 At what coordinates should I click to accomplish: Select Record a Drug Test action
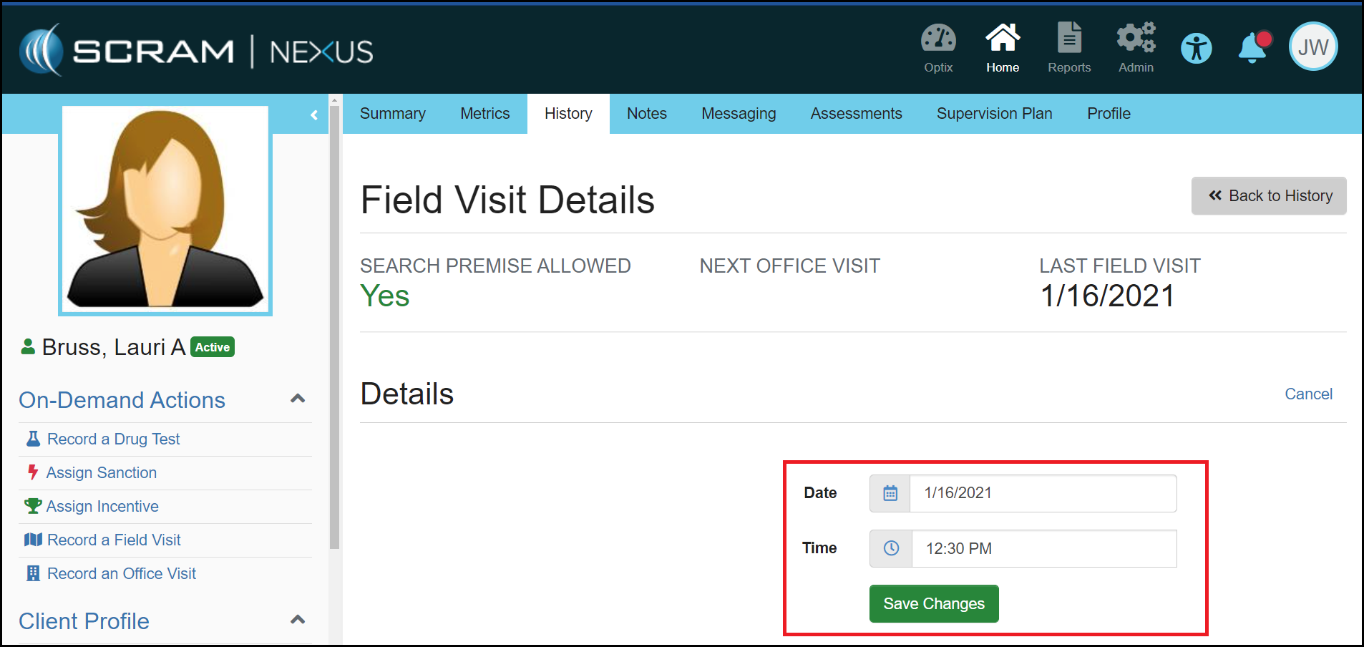[113, 439]
